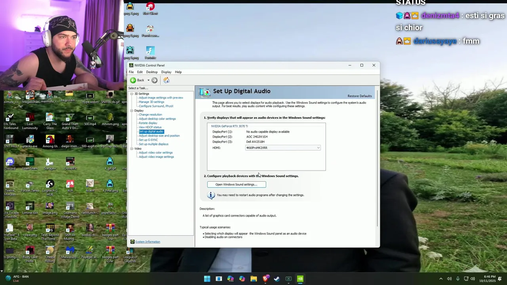Click Open Windows Sound settings button

tap(236, 184)
